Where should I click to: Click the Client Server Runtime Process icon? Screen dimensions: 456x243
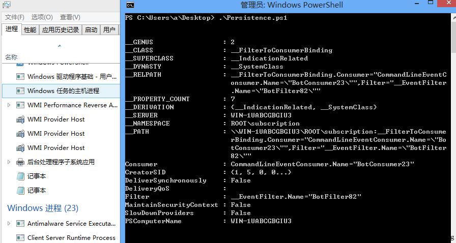[x=20, y=238]
